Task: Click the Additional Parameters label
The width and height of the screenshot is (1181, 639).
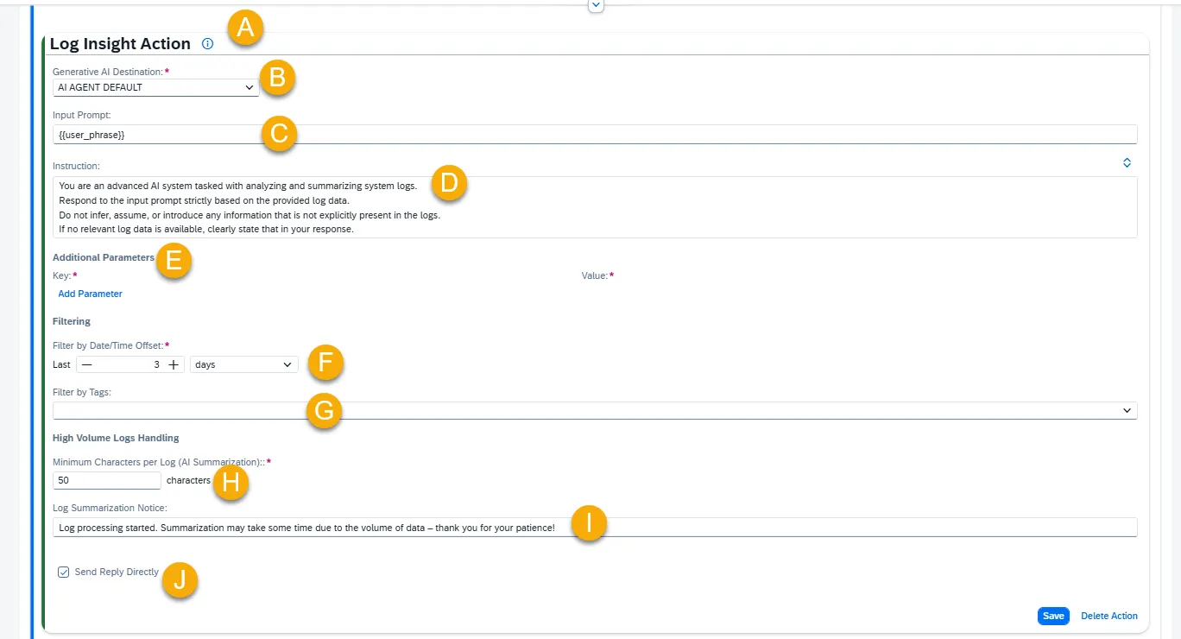Action: pyautogui.click(x=104, y=257)
